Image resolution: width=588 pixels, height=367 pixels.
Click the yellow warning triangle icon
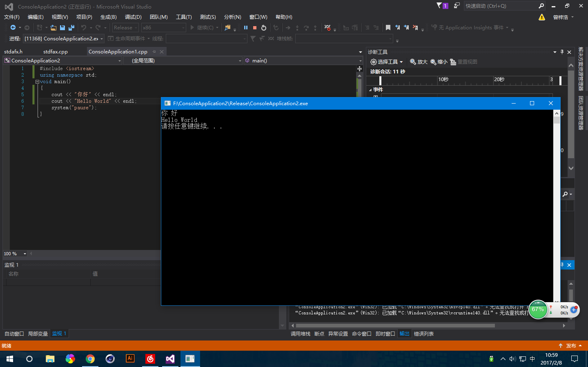(x=541, y=17)
